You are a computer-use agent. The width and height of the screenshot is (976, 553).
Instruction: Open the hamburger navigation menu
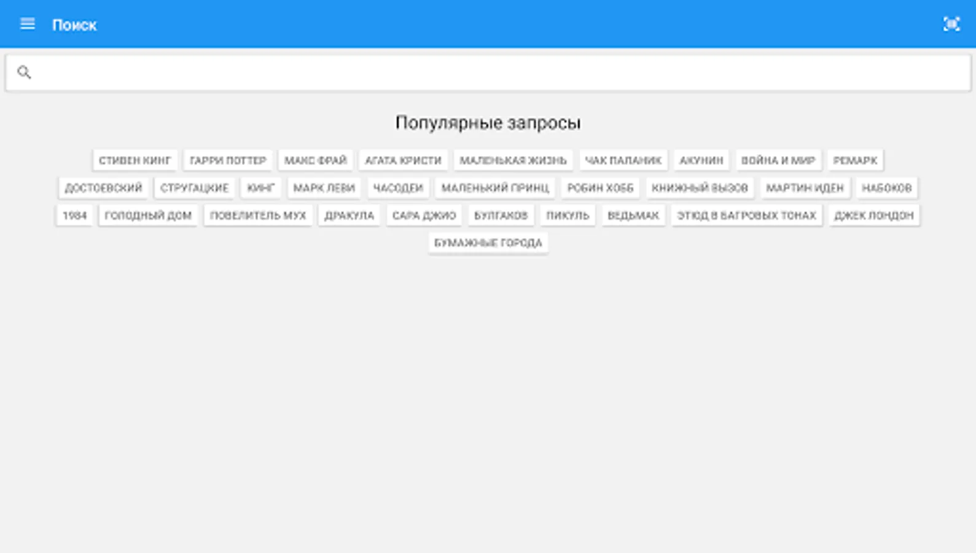(x=27, y=24)
